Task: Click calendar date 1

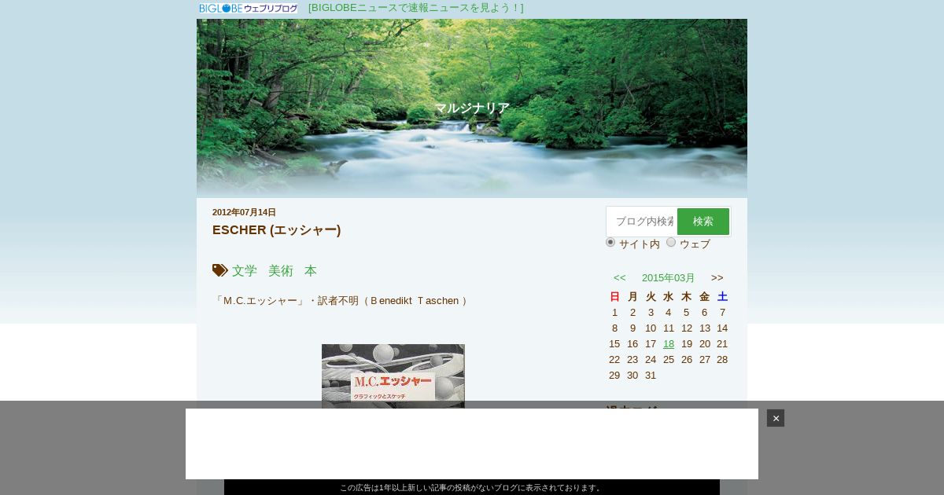Action: coord(614,312)
